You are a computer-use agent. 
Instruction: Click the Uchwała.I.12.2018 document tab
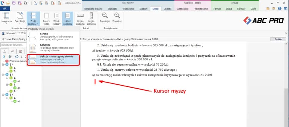point(14,33)
